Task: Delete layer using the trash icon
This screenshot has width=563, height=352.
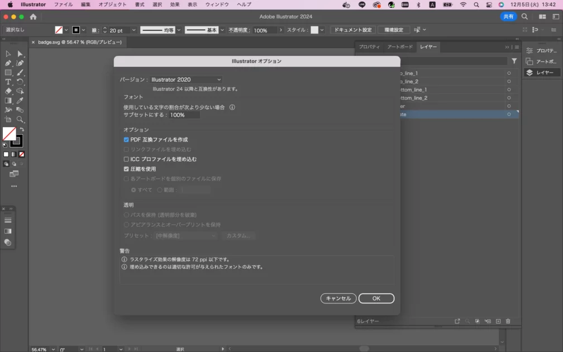Action: pyautogui.click(x=508, y=321)
